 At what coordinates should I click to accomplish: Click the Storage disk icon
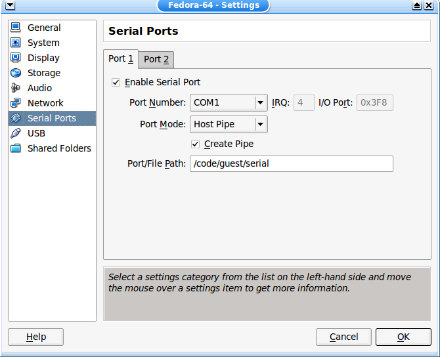16,73
